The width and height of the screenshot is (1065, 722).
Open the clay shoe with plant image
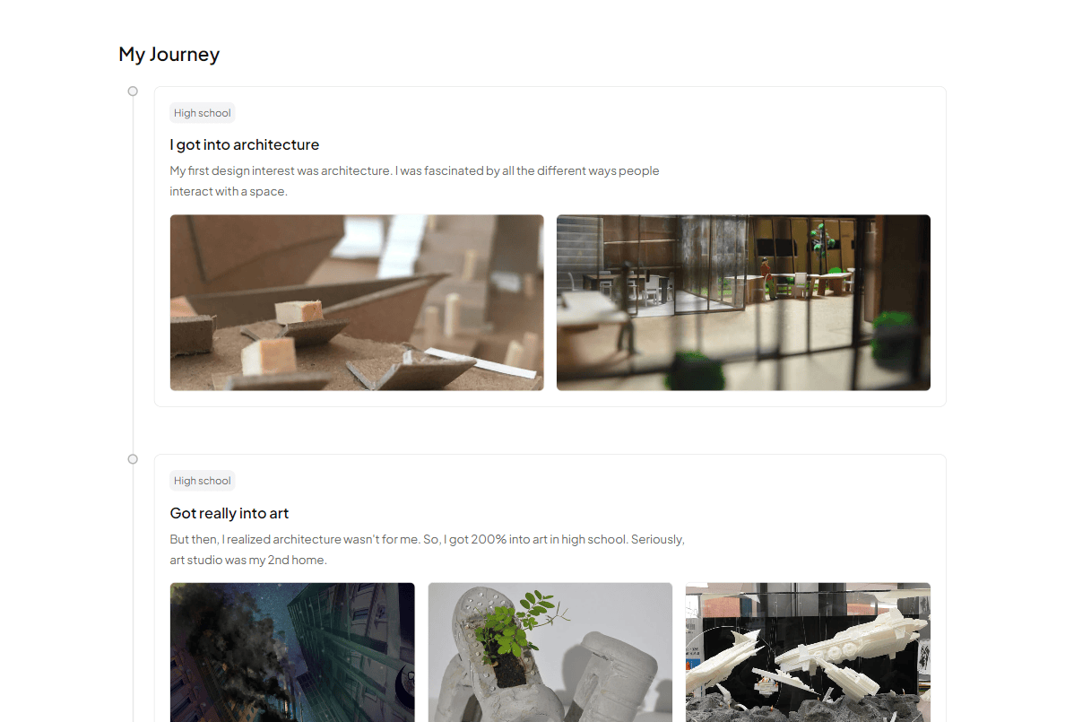550,652
